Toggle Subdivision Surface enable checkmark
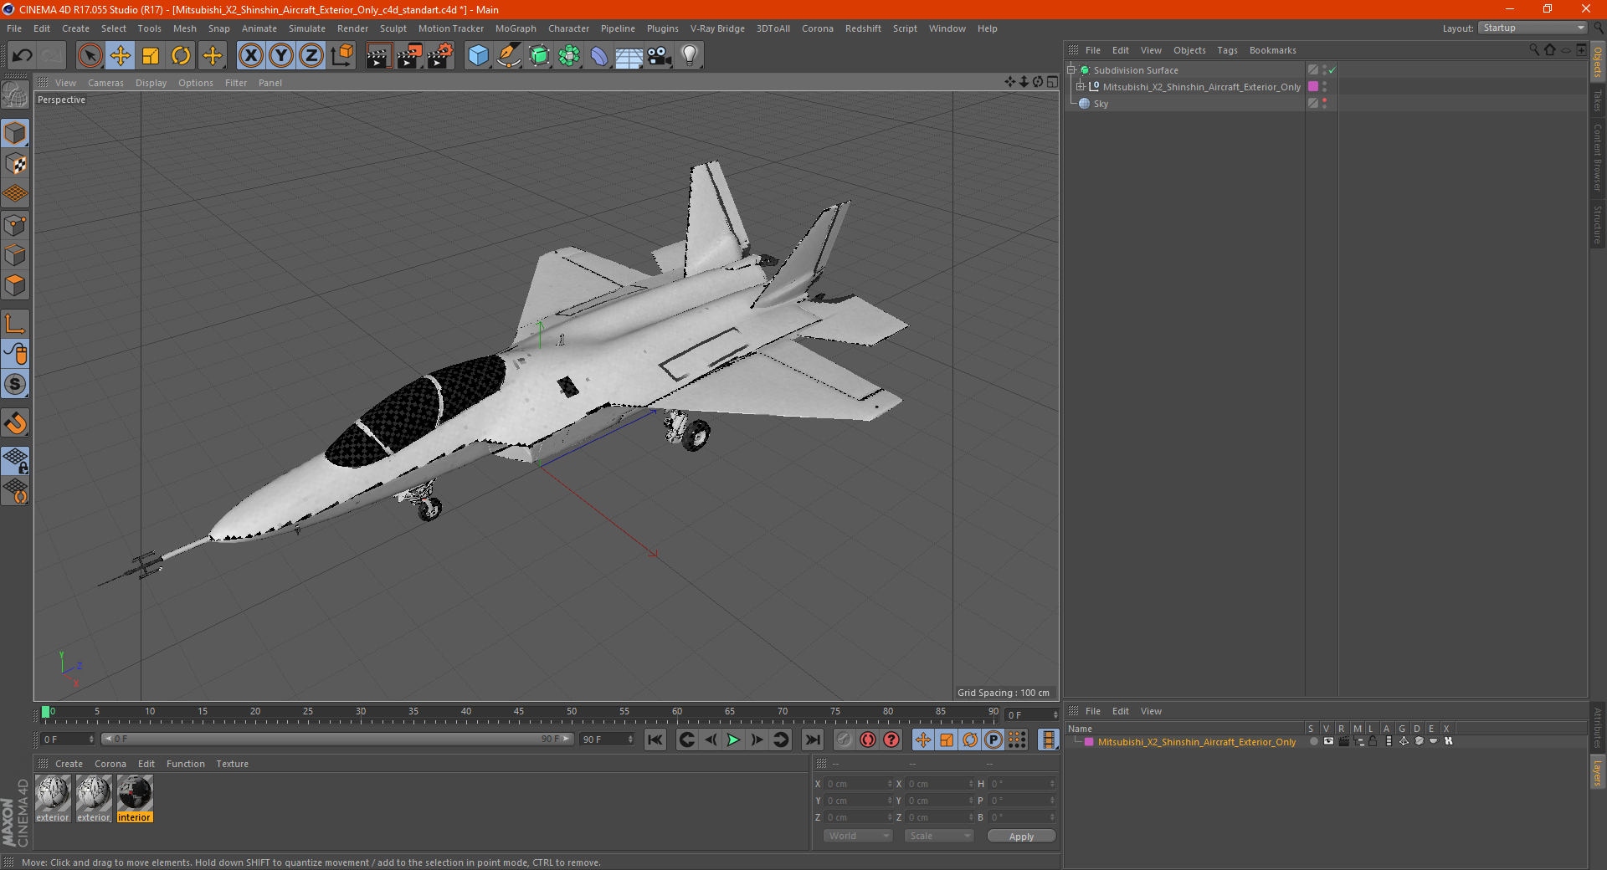1607x870 pixels. click(x=1332, y=70)
